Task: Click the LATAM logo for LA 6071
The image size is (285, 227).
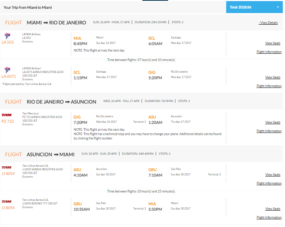Action: (x=7, y=70)
